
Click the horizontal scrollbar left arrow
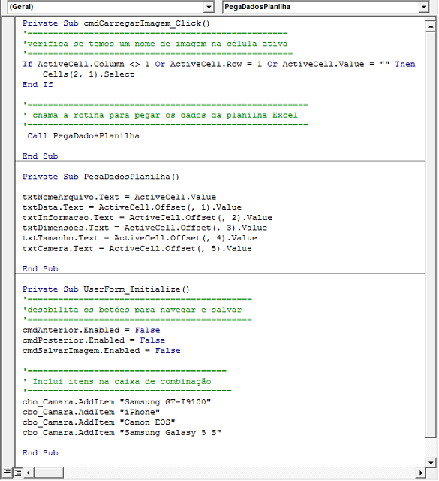29,473
